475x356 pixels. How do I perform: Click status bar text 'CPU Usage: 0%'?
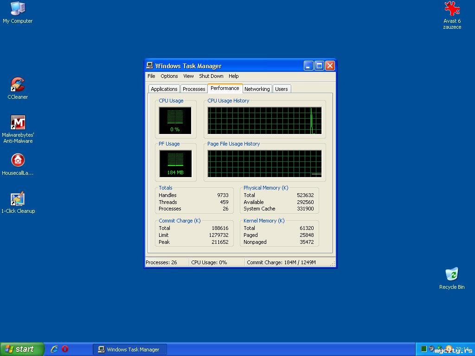tap(209, 262)
